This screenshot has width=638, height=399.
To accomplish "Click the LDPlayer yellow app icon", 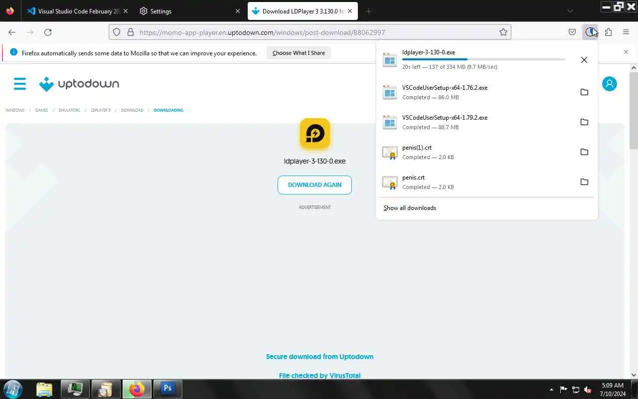I will coord(315,134).
